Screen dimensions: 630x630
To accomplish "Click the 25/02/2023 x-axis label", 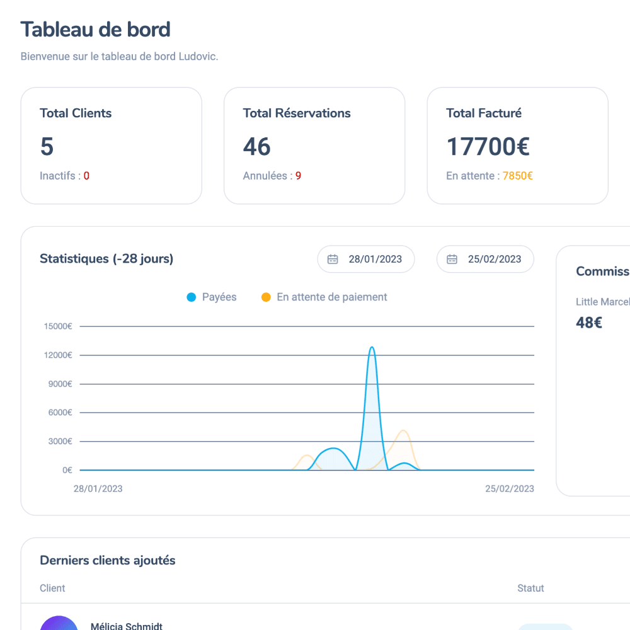I will coord(510,489).
